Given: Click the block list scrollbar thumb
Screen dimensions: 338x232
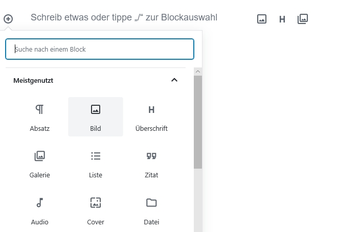Looking at the screenshot, I should click(x=198, y=123).
